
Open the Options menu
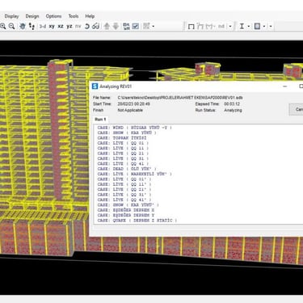pyautogui.click(x=53, y=16)
